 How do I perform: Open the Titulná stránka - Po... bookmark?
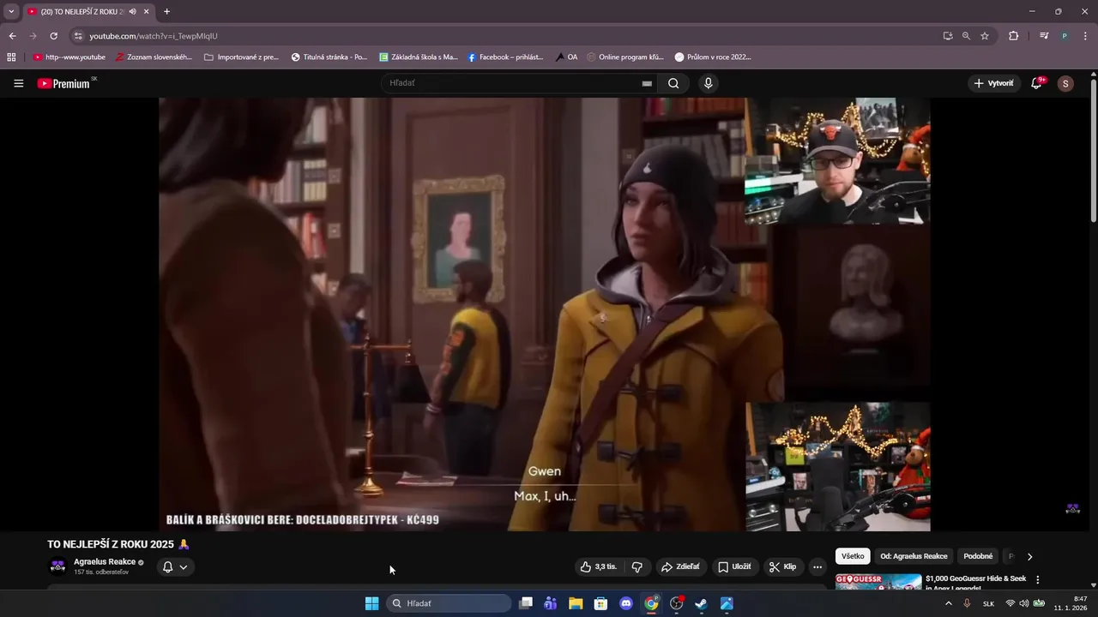point(329,57)
